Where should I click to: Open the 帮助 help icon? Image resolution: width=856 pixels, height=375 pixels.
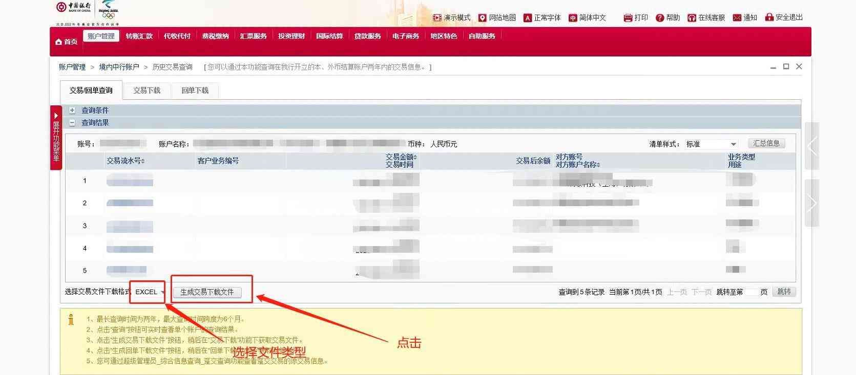coord(660,17)
